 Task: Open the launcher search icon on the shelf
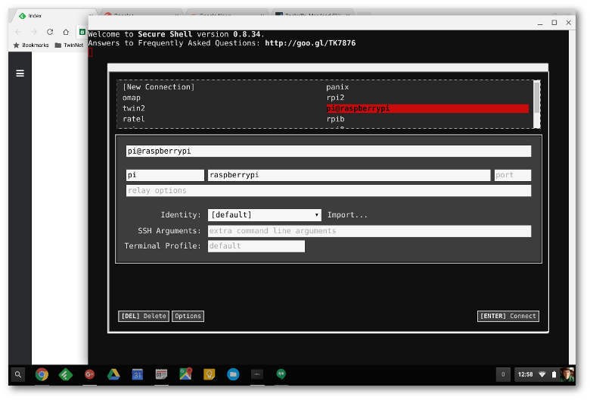pos(18,374)
